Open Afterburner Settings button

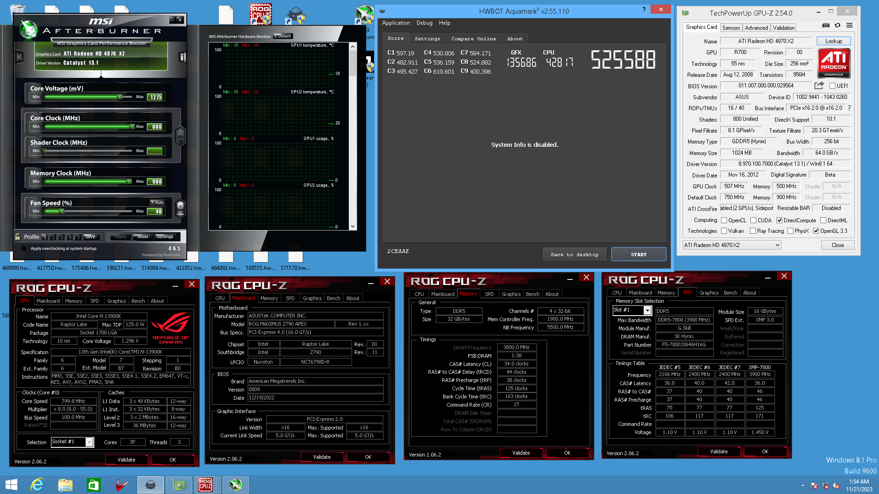pyautogui.click(x=165, y=236)
